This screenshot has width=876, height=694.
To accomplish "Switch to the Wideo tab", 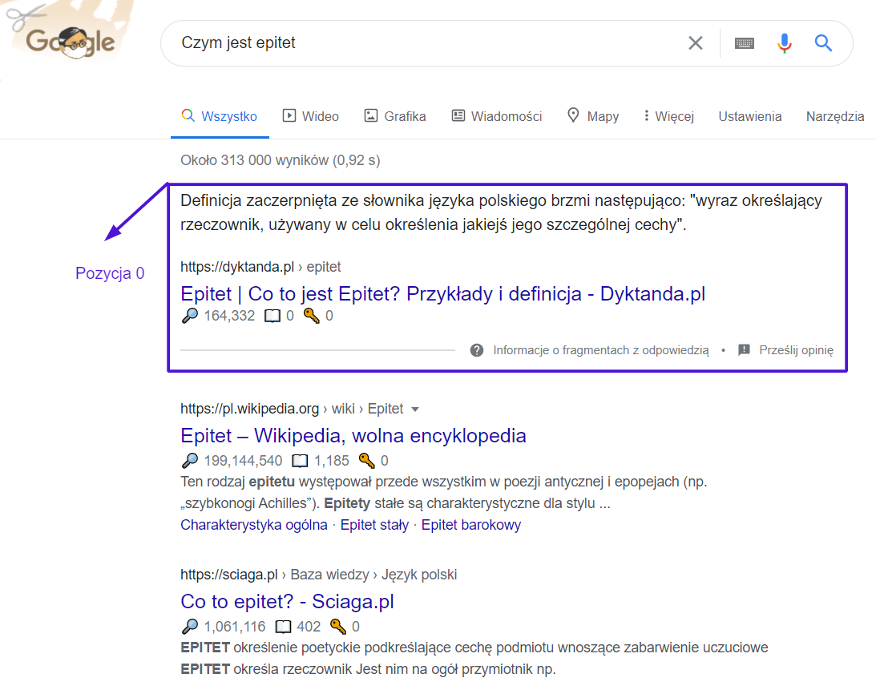I will click(x=311, y=116).
